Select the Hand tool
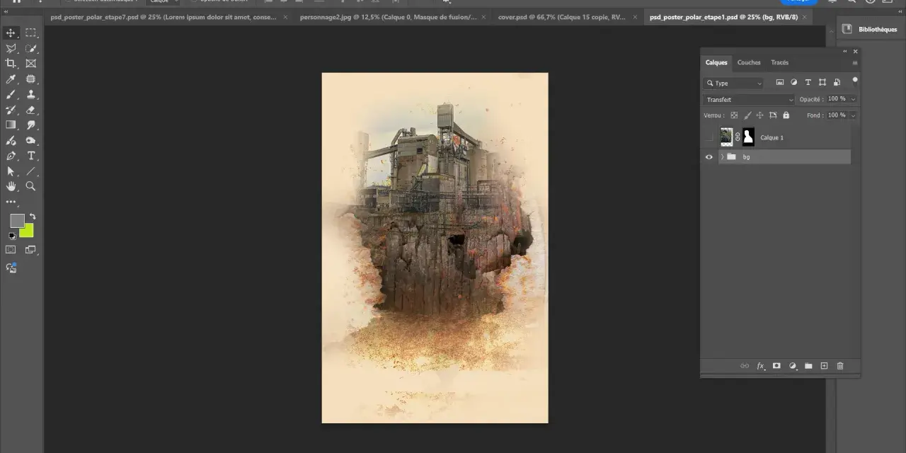 pos(11,186)
